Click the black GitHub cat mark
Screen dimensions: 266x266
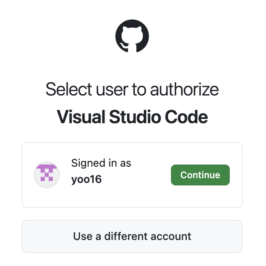[x=132, y=36]
